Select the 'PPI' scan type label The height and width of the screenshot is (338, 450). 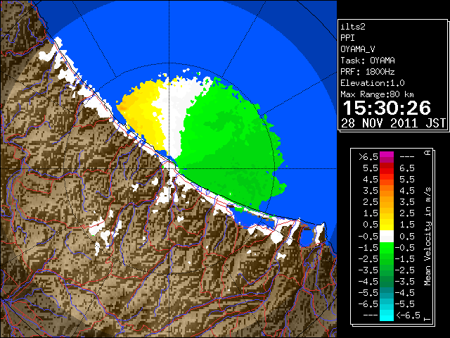coord(347,38)
